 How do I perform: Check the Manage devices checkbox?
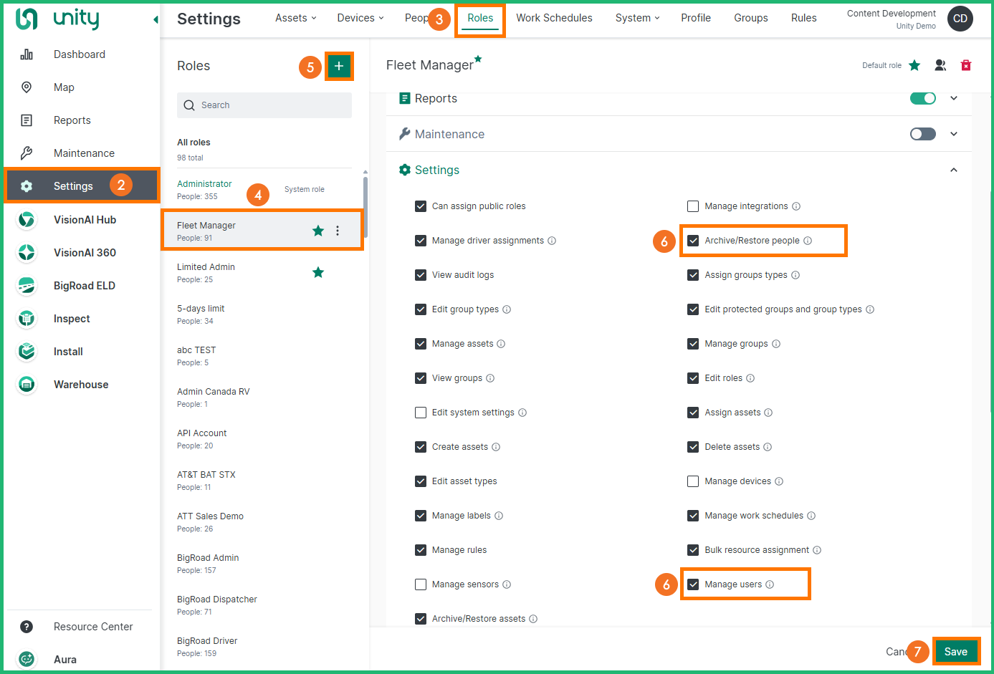(x=693, y=481)
